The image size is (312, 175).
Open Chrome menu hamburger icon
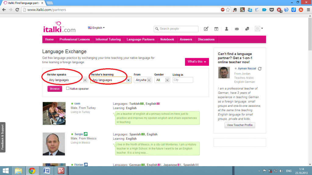click(x=308, y=9)
